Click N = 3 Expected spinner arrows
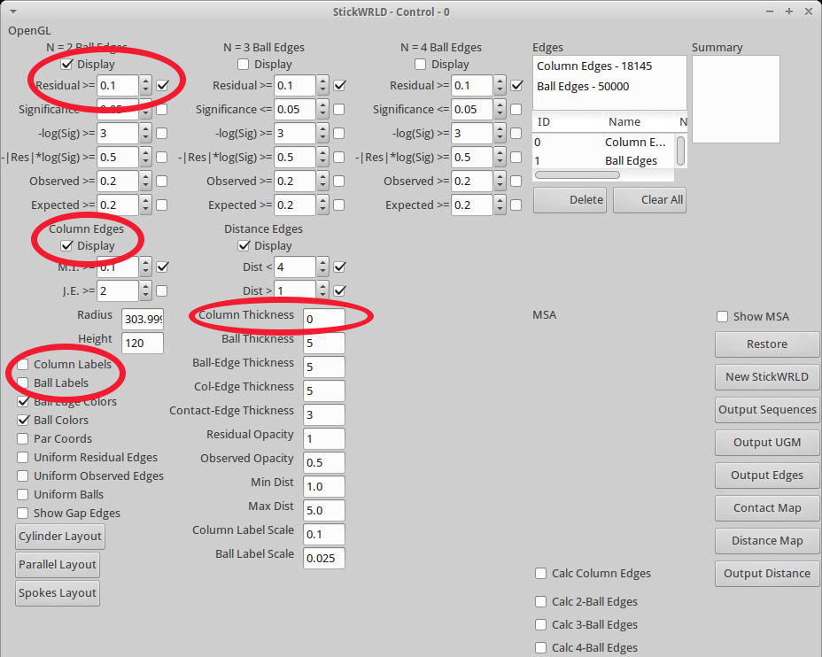 323,205
